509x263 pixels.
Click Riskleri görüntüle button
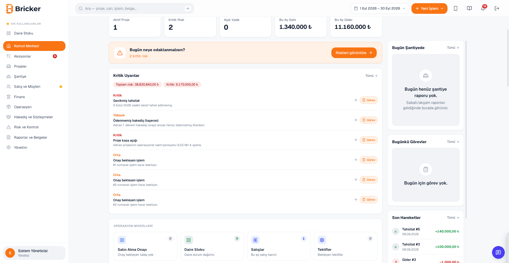[354, 53]
